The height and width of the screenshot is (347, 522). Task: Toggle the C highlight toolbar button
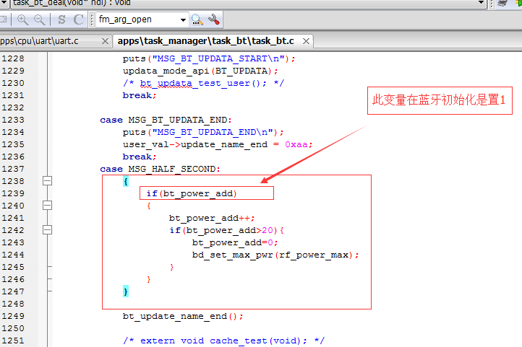click(79, 20)
